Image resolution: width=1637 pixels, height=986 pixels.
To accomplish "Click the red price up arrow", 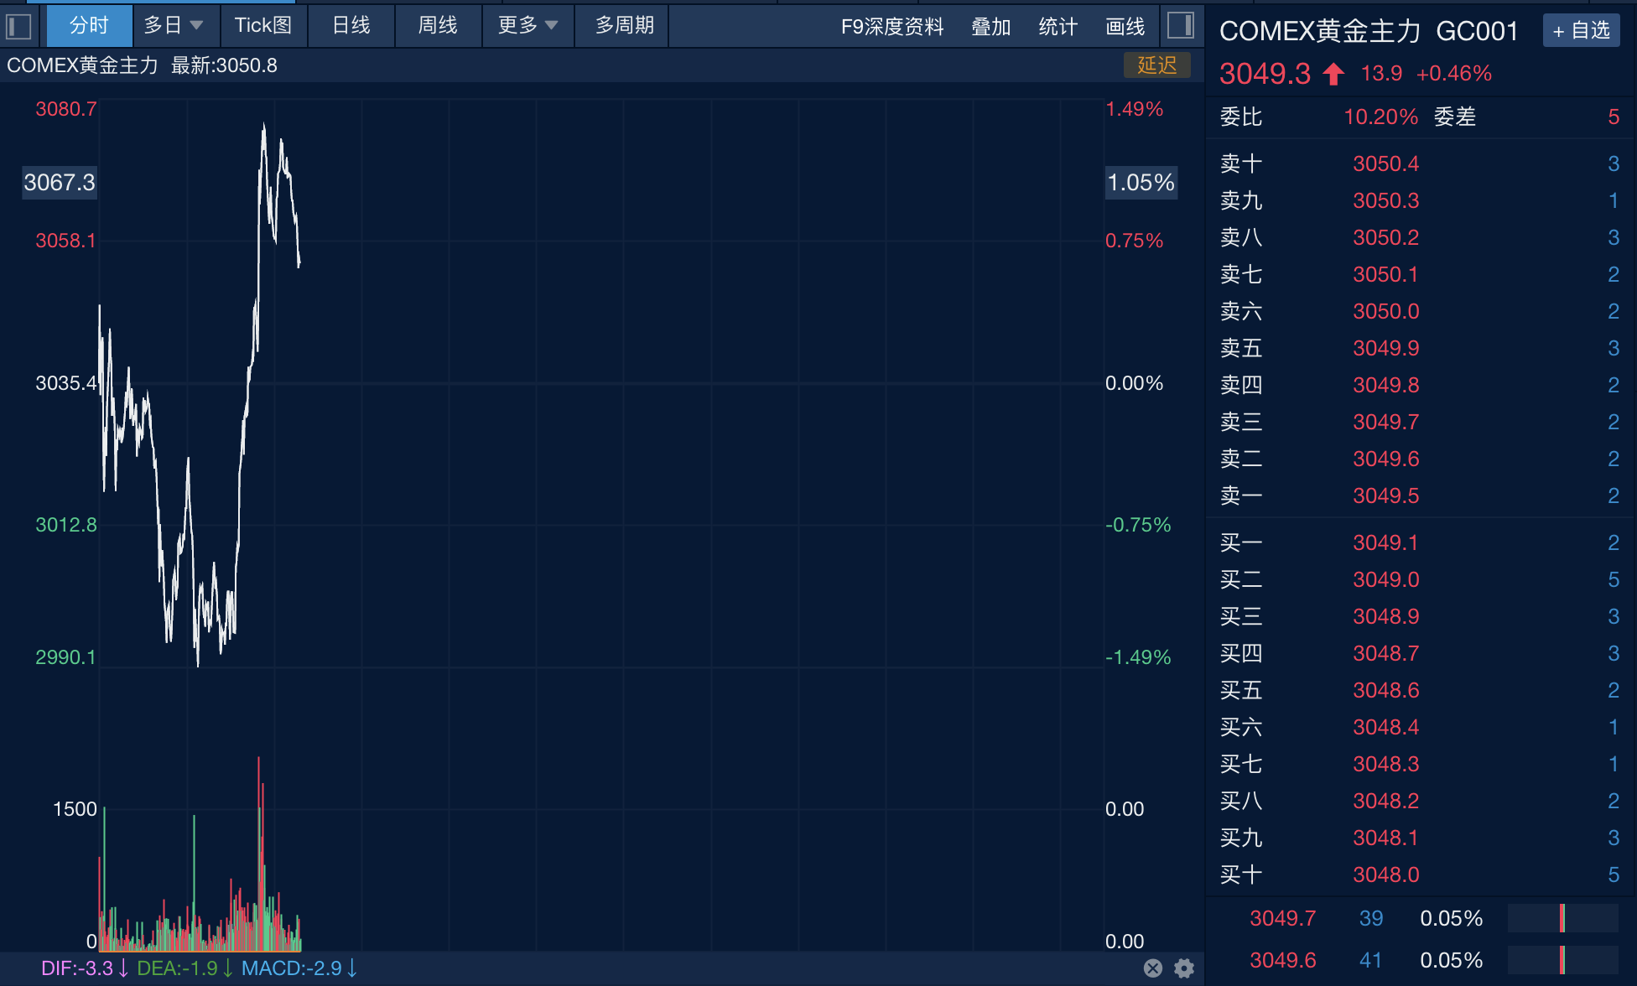I will pos(1333,74).
